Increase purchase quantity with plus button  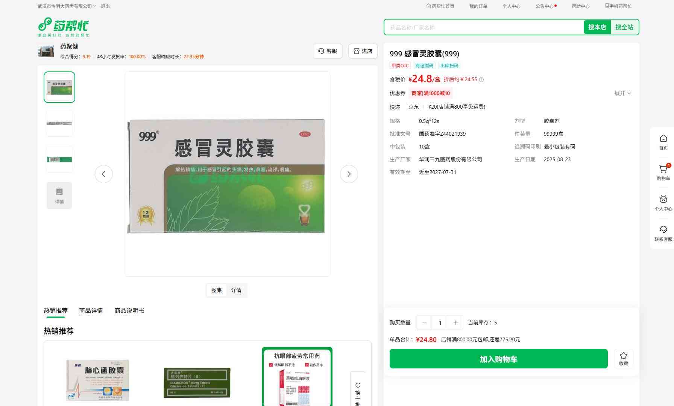point(455,323)
